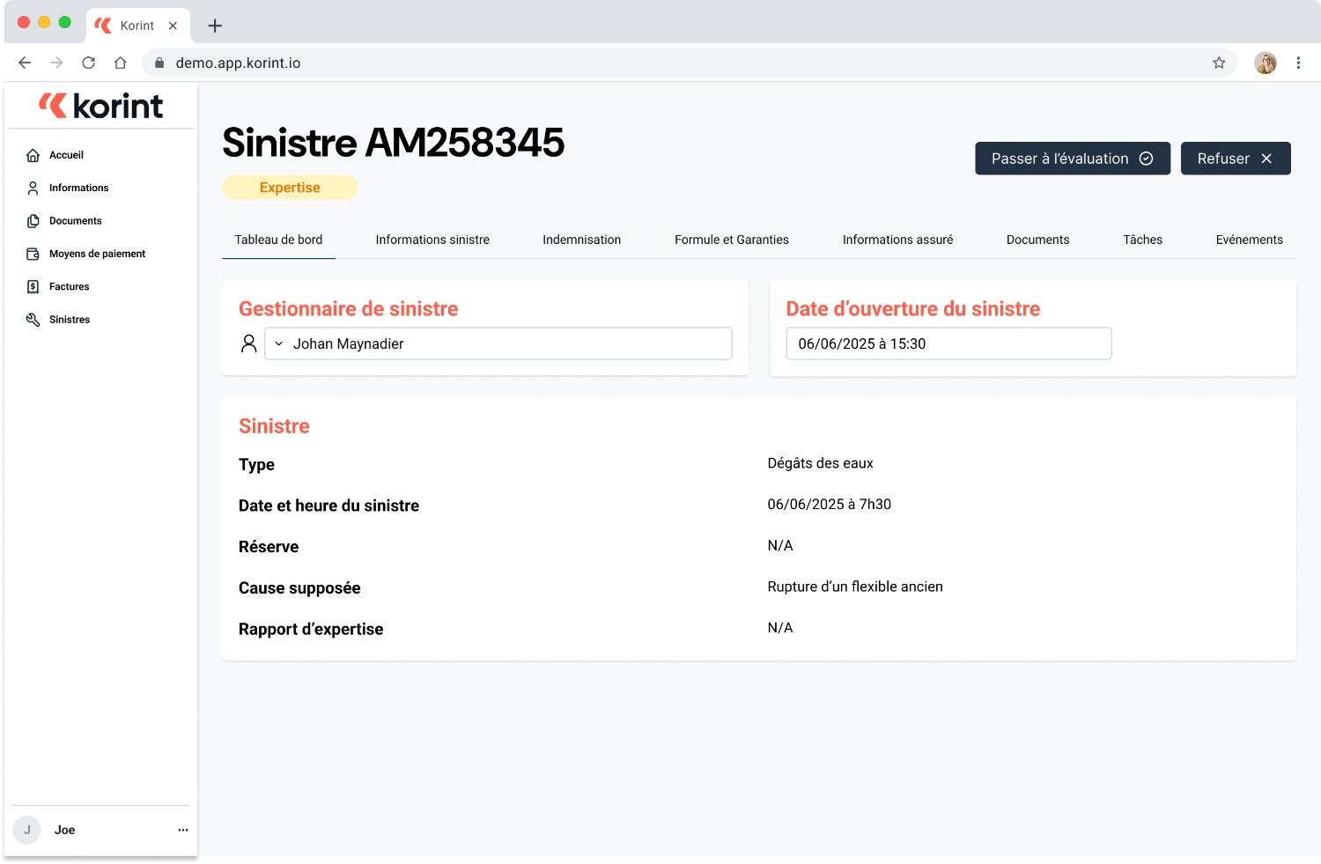This screenshot has width=1321, height=864.
Task: Open the three-dot menu next to Joe
Action: pyautogui.click(x=183, y=830)
